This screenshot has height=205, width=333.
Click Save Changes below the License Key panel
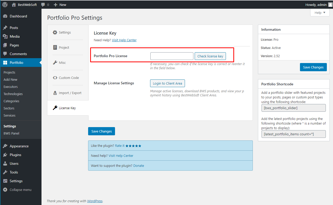tap(102, 131)
